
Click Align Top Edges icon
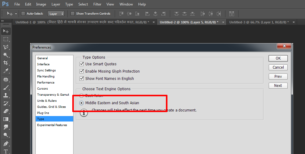point(121,14)
